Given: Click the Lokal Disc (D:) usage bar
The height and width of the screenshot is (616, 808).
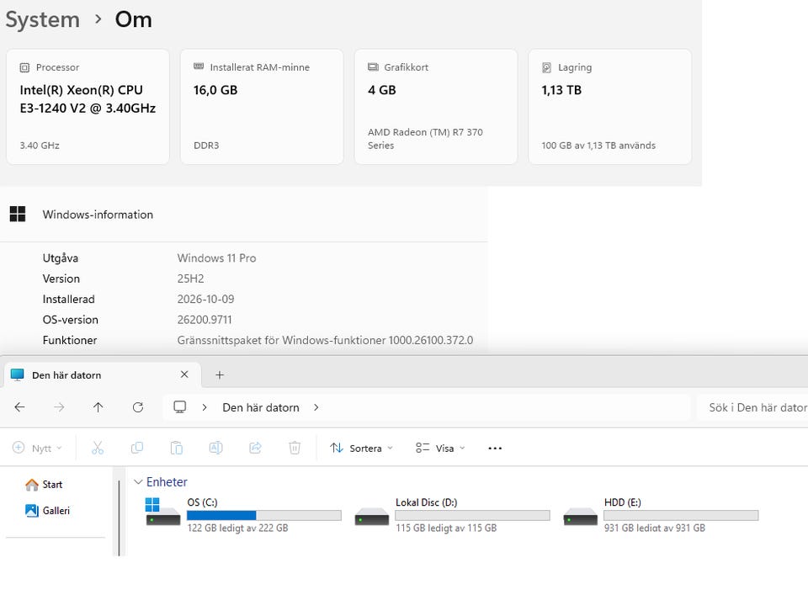Looking at the screenshot, I should coord(472,515).
